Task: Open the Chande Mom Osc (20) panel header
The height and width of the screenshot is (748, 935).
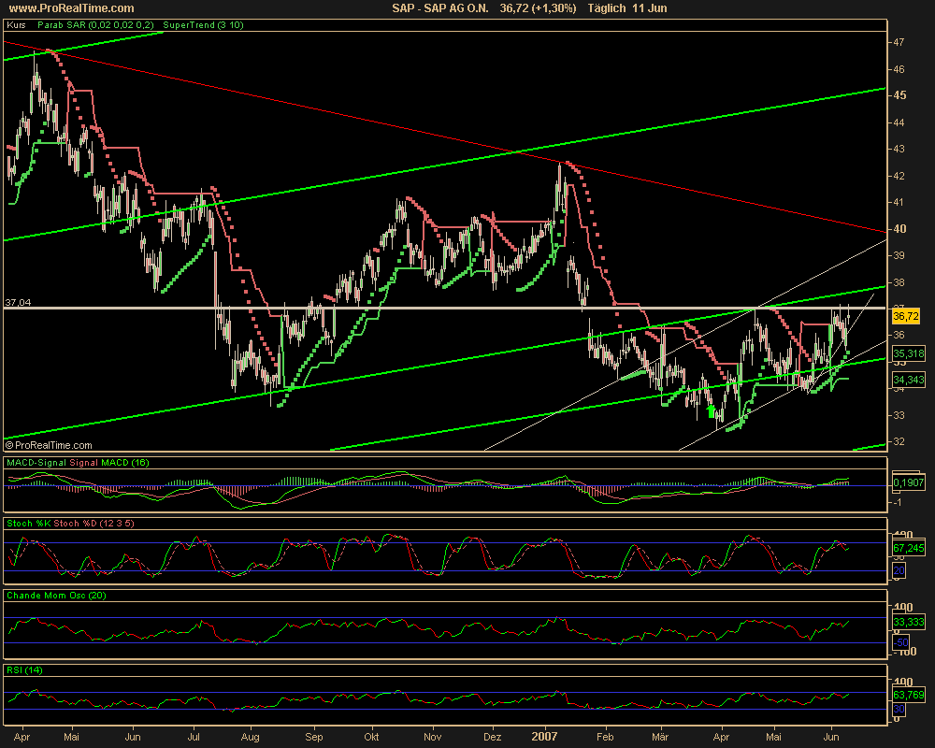Action: [52, 595]
